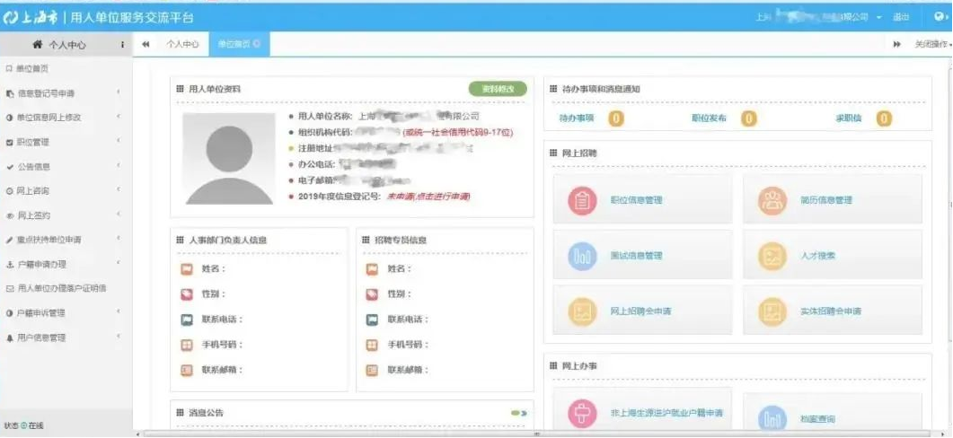
Task: Click the 待办事项 count badge
Action: click(x=616, y=118)
